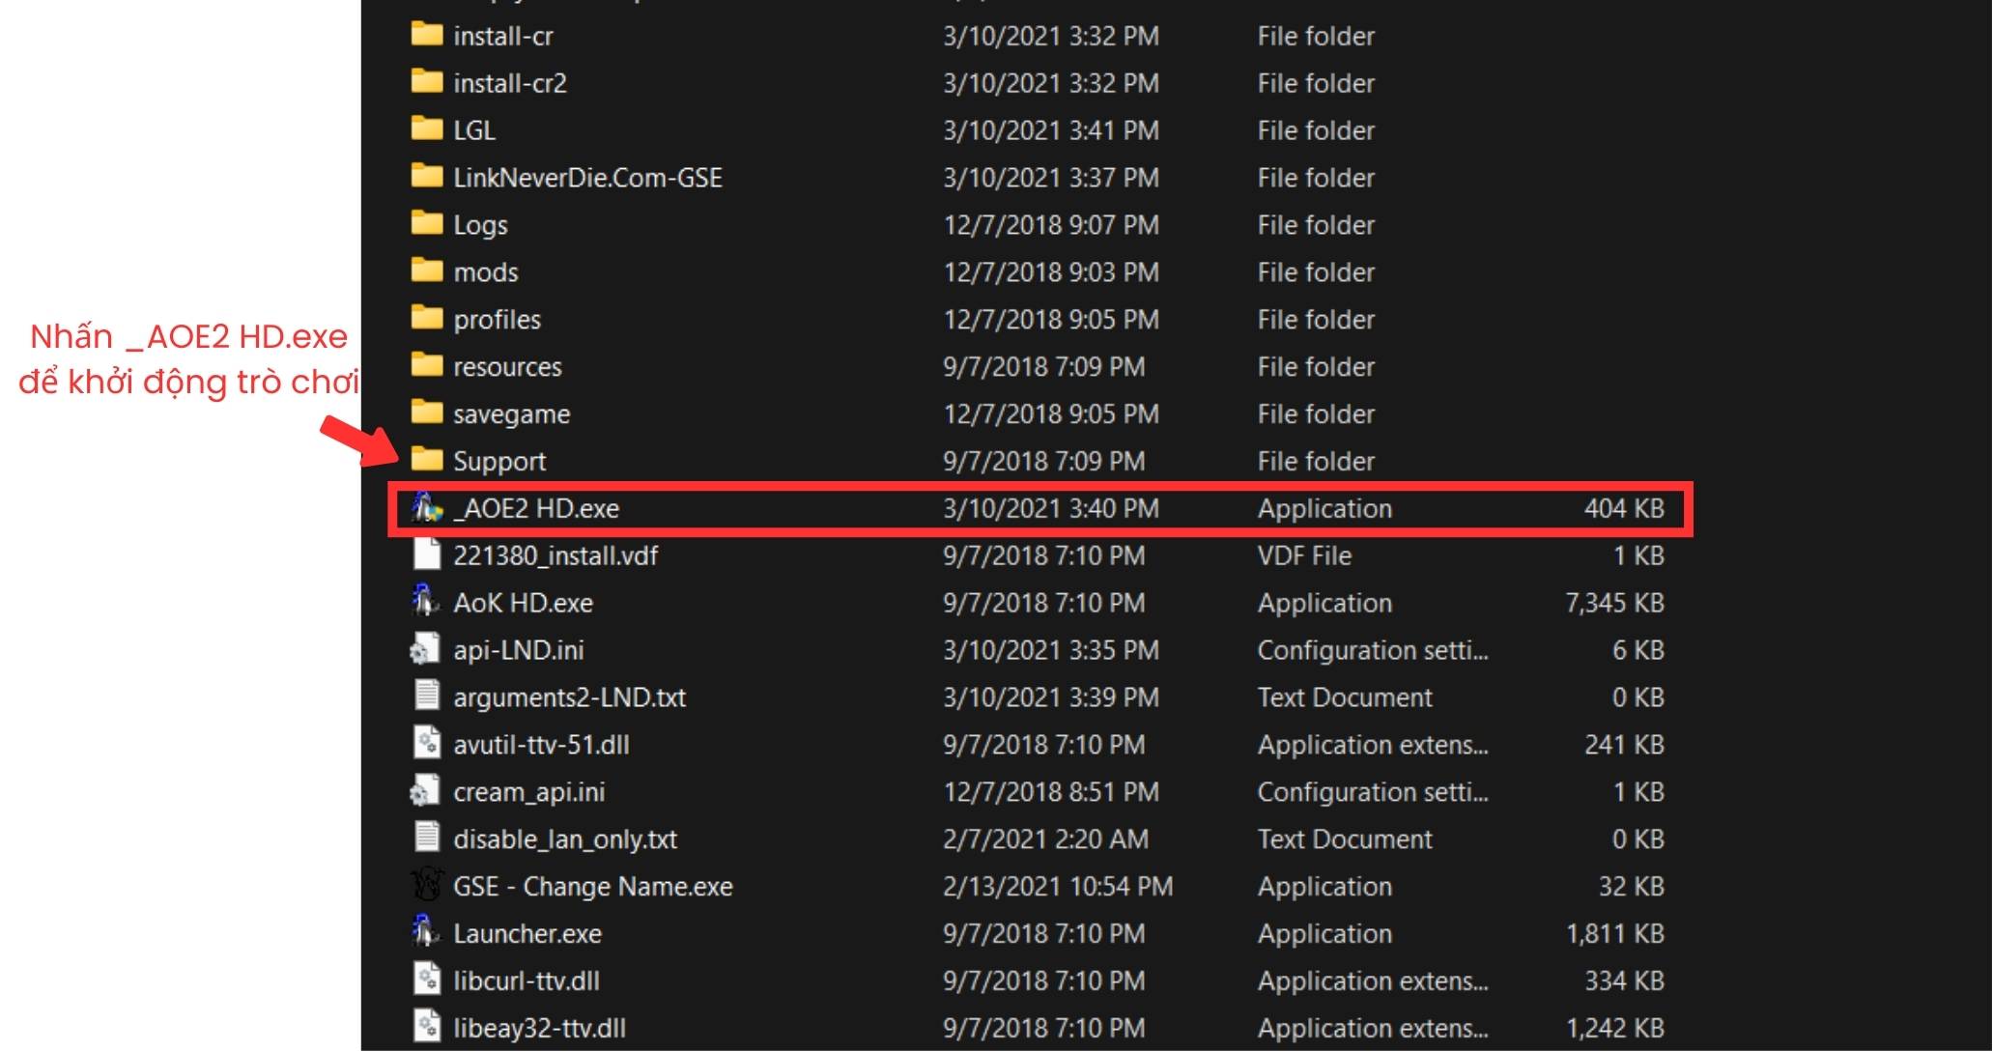Click the 3/10/2021 3:40 PM date cell
The width and height of the screenshot is (1993, 1052).
[1051, 508]
